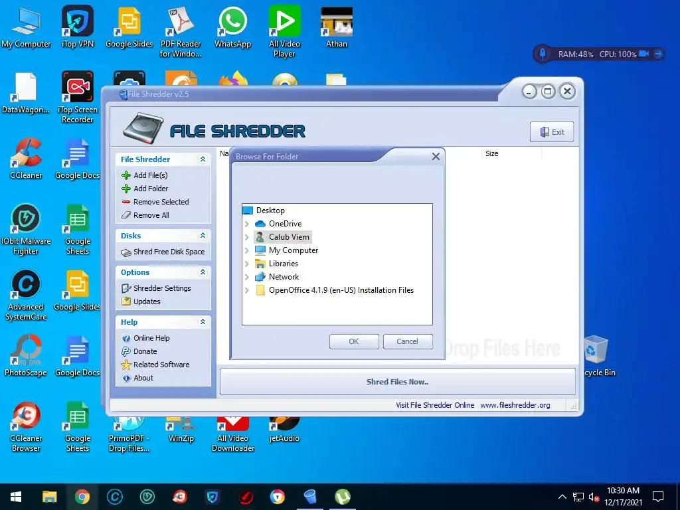This screenshot has height=510, width=680.
Task: Open the CCleaner desktop shortcut
Action: (26, 158)
